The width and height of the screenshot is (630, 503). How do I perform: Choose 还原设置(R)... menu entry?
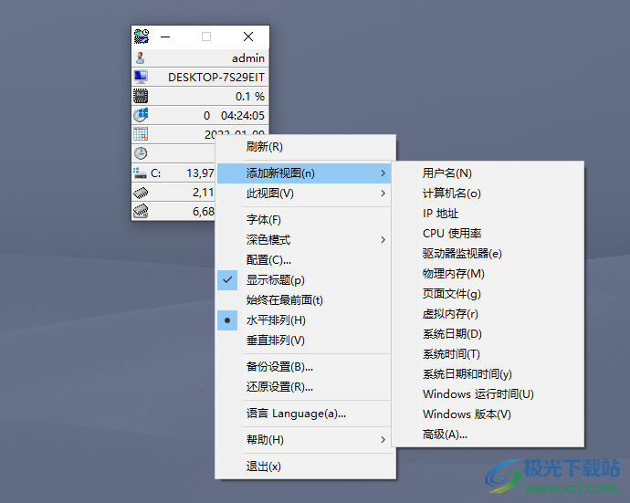click(305, 387)
